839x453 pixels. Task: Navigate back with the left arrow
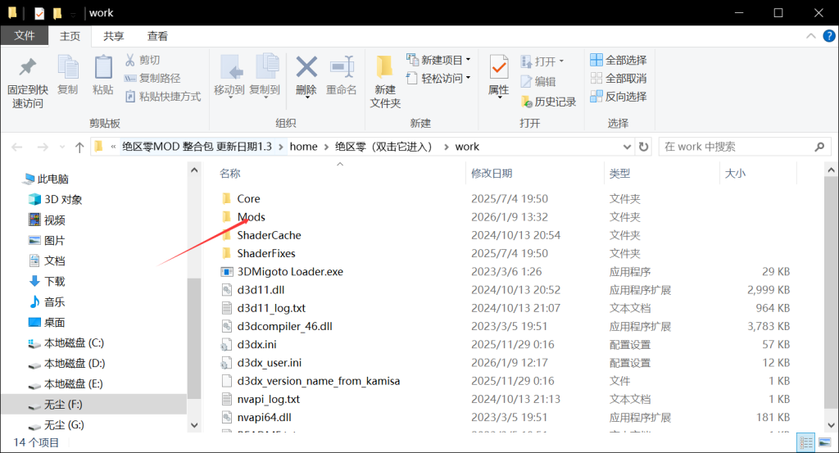(17, 147)
